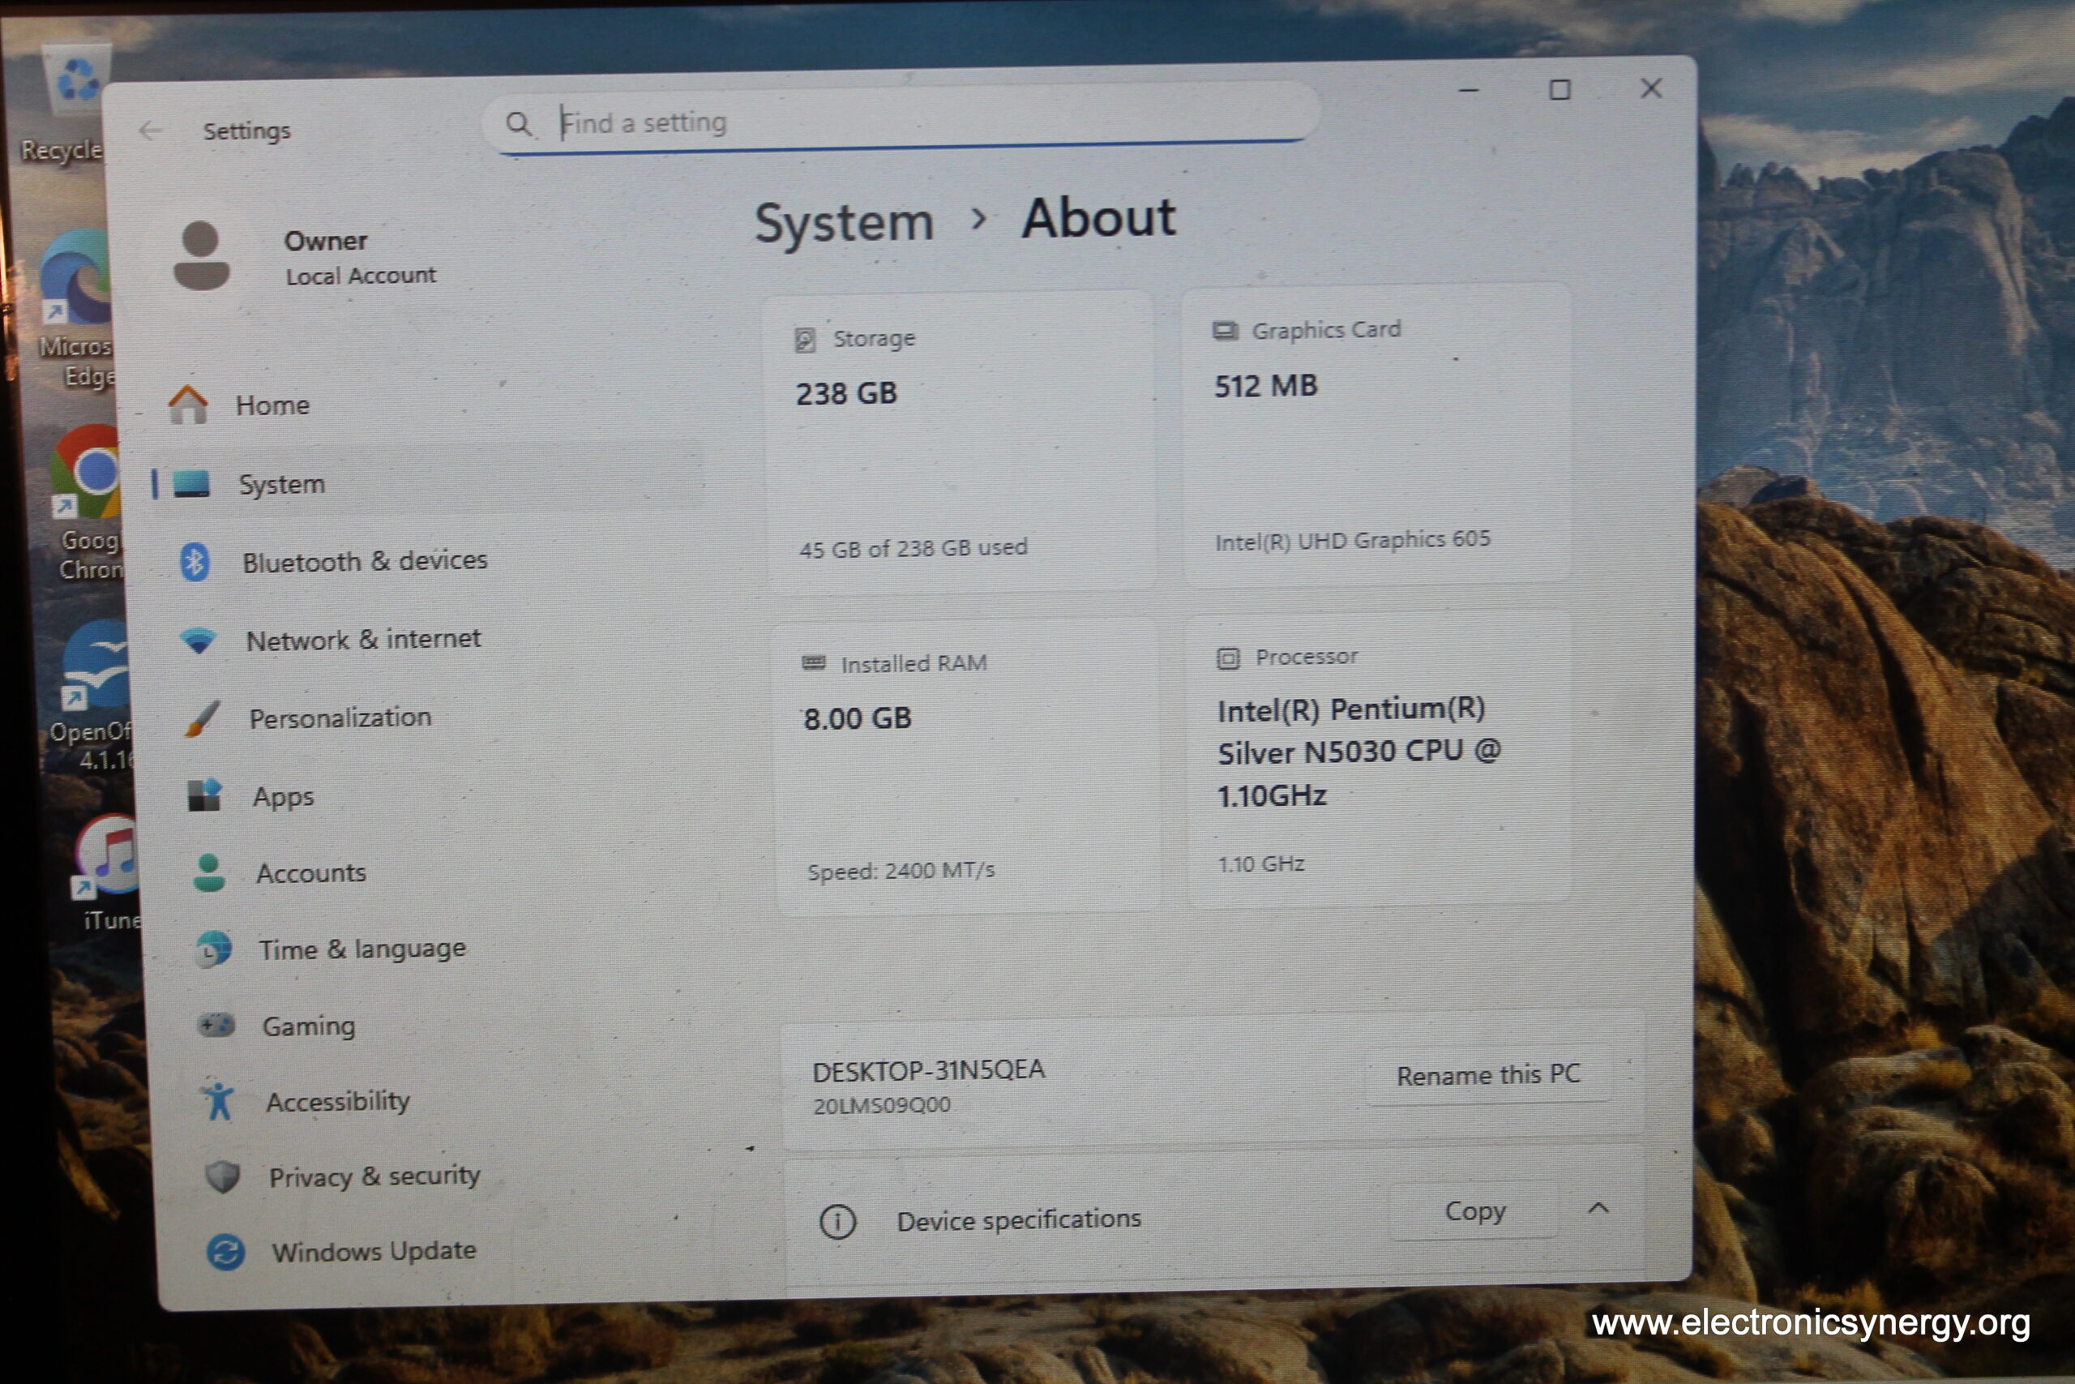Click the Windows Update circular arrows icon
2075x1384 pixels.
tap(225, 1253)
